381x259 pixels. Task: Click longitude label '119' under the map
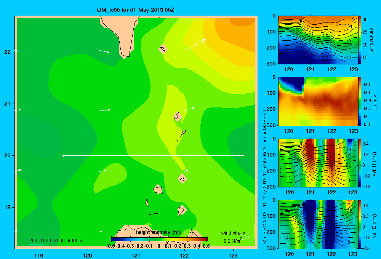click(x=39, y=255)
